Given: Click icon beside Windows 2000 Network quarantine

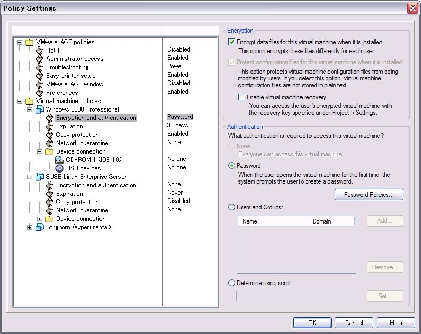Looking at the screenshot, I should (49, 143).
